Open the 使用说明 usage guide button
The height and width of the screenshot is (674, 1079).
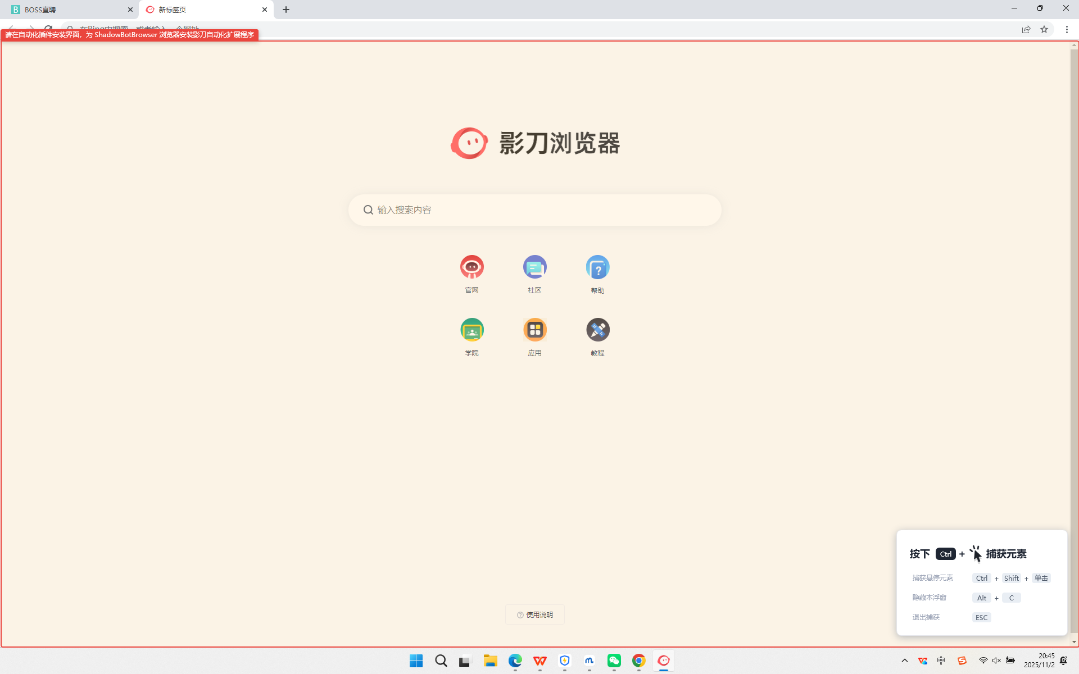[535, 614]
